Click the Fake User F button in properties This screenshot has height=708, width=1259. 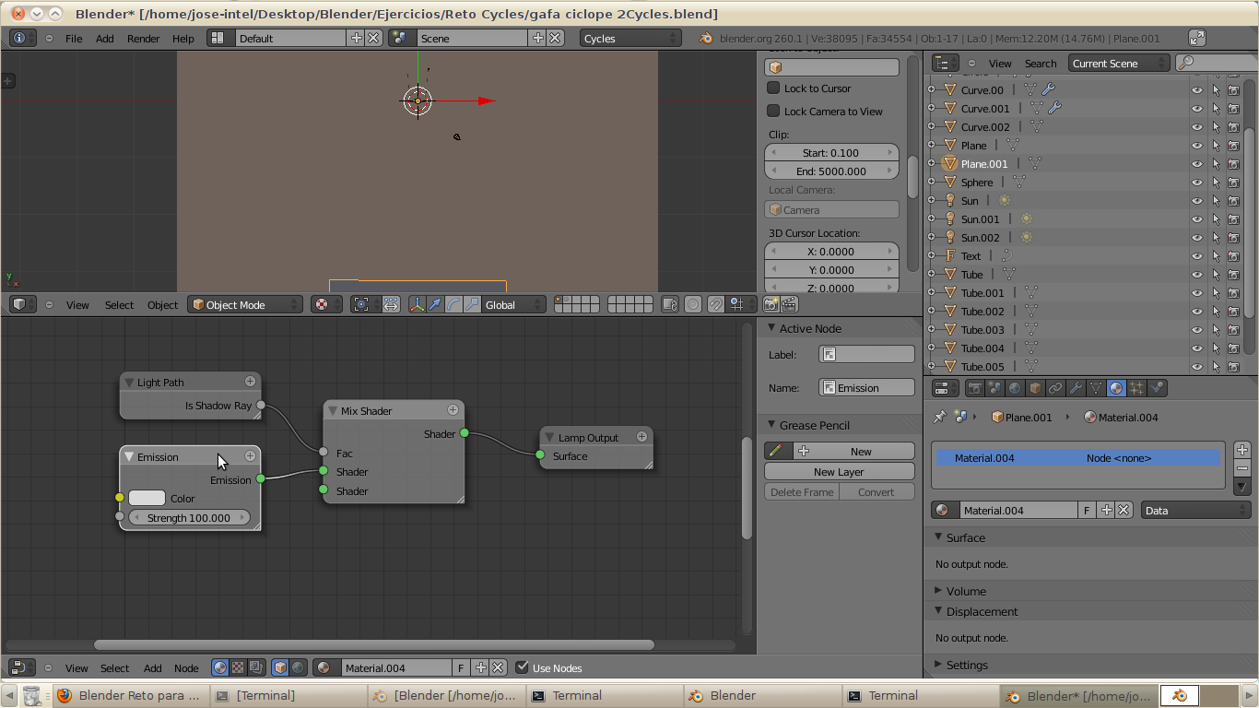[x=1088, y=510]
